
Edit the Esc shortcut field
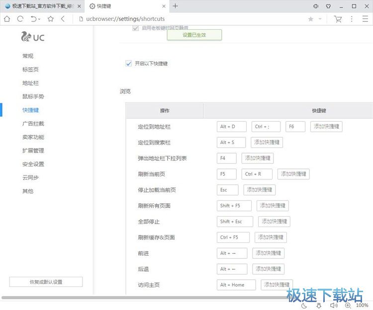227,190
